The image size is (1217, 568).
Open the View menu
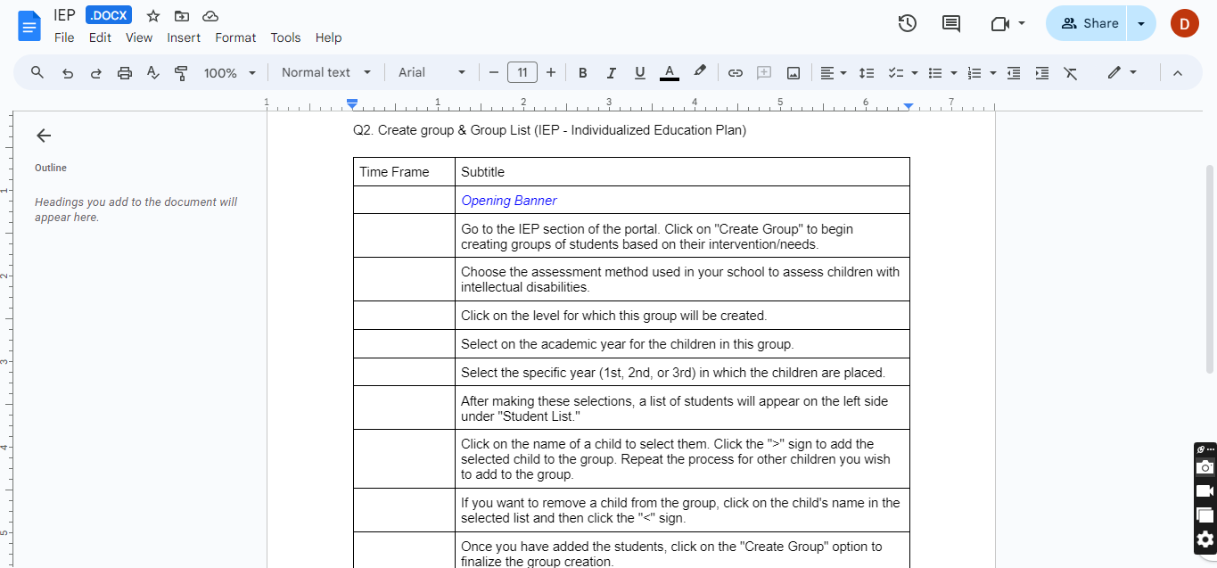139,37
